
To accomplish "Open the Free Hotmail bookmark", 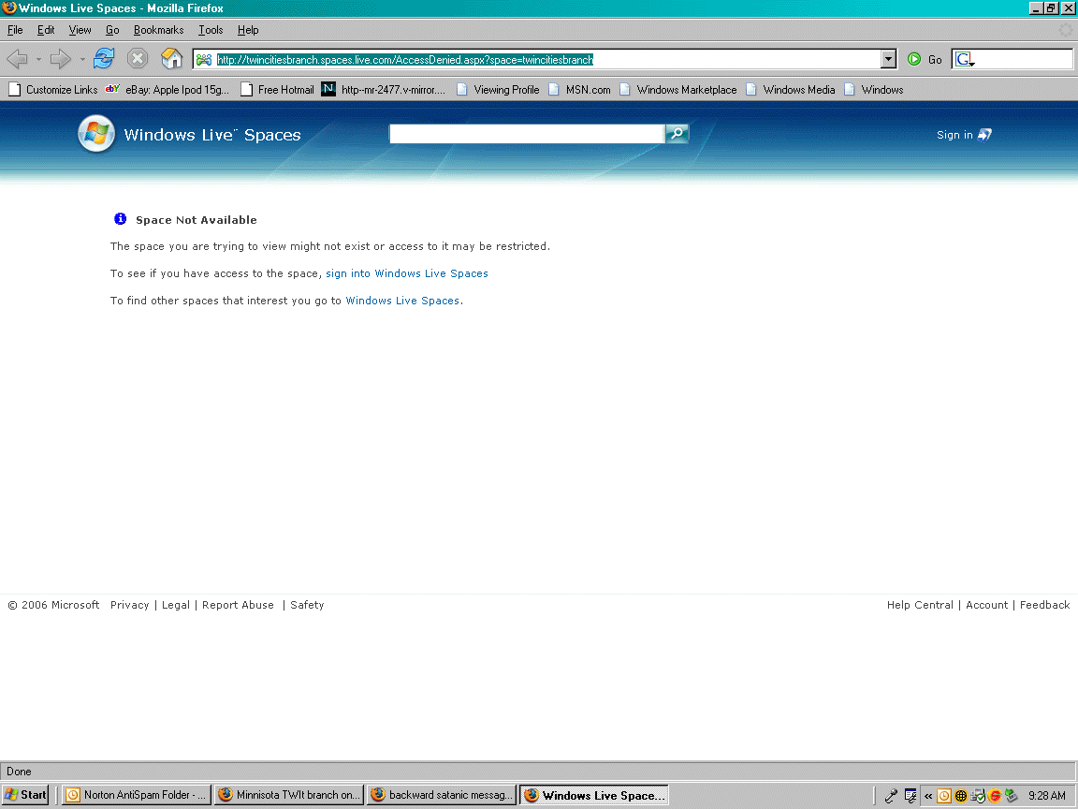I will tap(278, 90).
